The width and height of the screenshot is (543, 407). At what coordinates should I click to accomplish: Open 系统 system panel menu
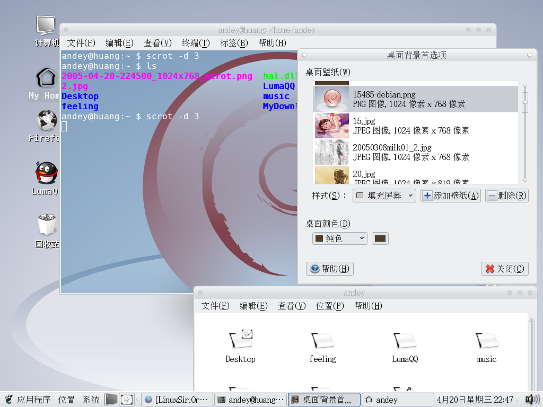pyautogui.click(x=91, y=400)
